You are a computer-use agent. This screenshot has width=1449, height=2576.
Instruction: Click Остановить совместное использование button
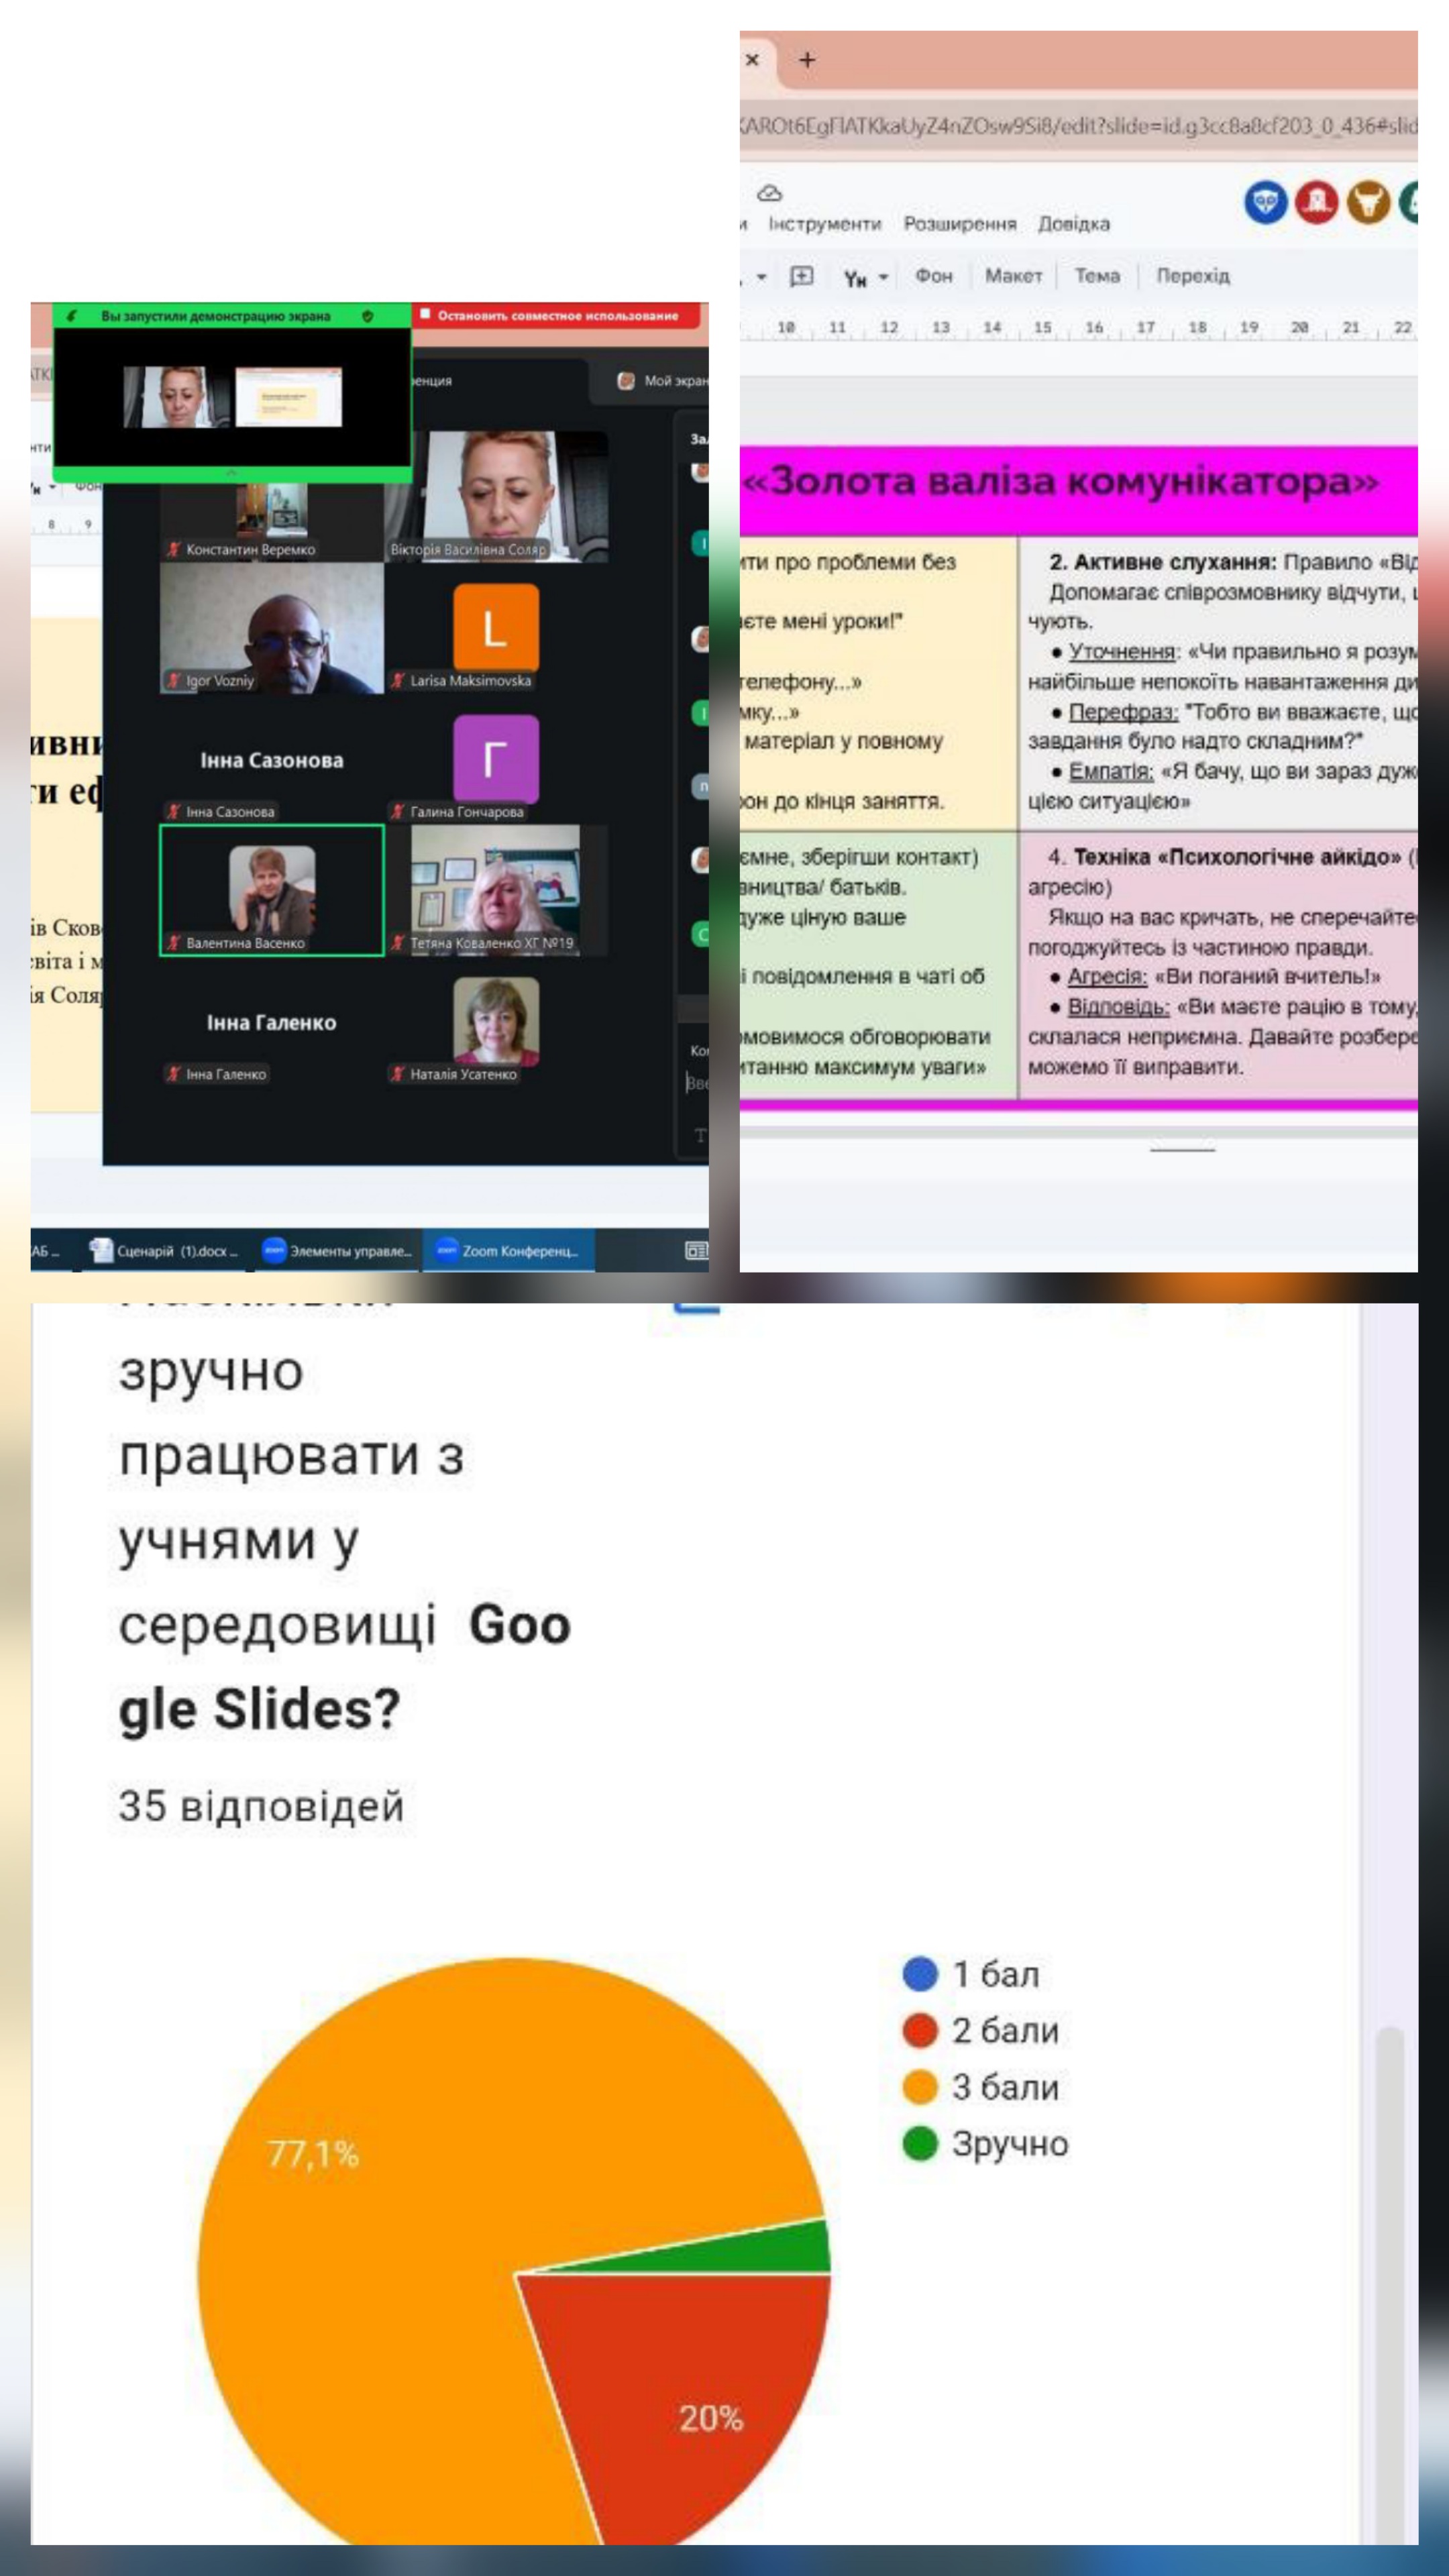tap(556, 316)
